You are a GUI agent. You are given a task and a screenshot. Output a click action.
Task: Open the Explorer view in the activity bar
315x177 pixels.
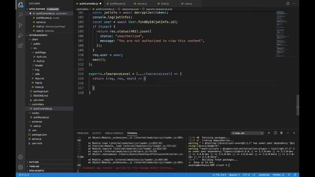pyautogui.click(x=21, y=4)
